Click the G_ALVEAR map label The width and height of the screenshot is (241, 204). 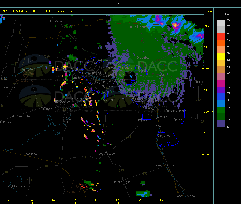point(160,117)
